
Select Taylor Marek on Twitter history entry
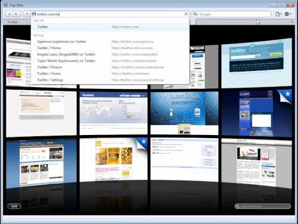[110, 61]
